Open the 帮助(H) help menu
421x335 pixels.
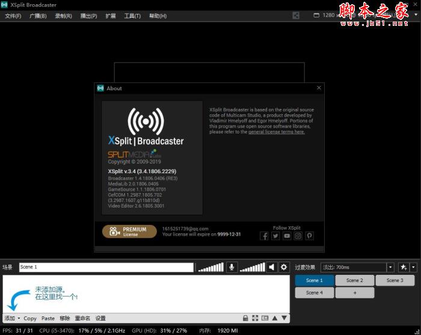point(158,16)
